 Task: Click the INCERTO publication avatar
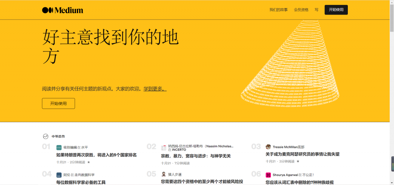(164, 148)
